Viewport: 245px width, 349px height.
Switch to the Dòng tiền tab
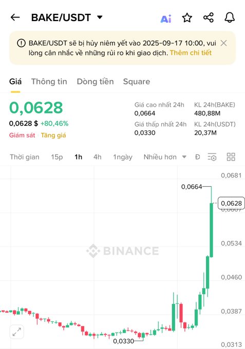pyautogui.click(x=95, y=82)
